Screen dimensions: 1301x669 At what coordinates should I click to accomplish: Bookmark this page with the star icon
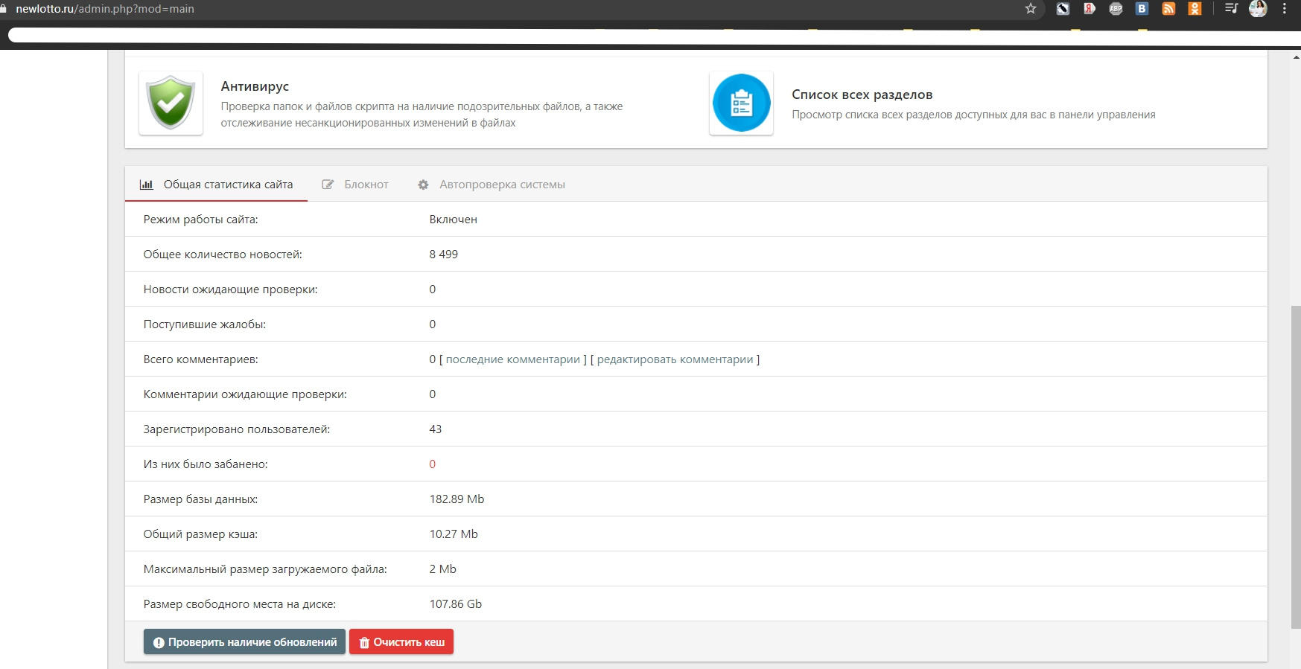[x=1031, y=9]
